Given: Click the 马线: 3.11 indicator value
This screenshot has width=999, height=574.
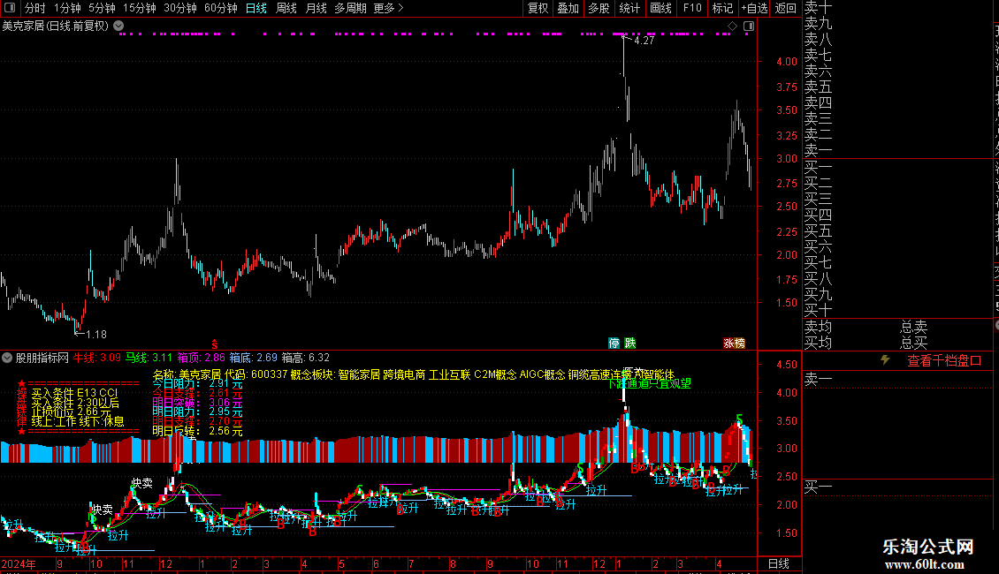Looking at the screenshot, I should pos(149,359).
